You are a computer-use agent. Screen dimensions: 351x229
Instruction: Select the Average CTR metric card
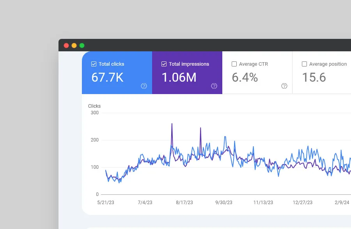(x=257, y=73)
